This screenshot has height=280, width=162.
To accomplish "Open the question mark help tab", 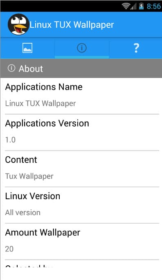I will click(136, 48).
